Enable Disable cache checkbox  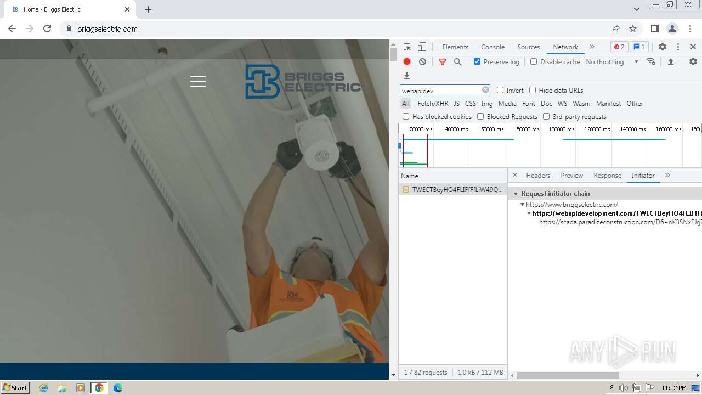(x=534, y=61)
